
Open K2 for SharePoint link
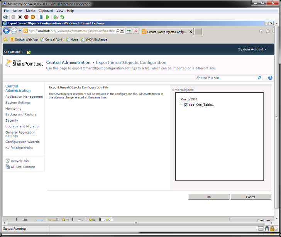click(x=19, y=147)
